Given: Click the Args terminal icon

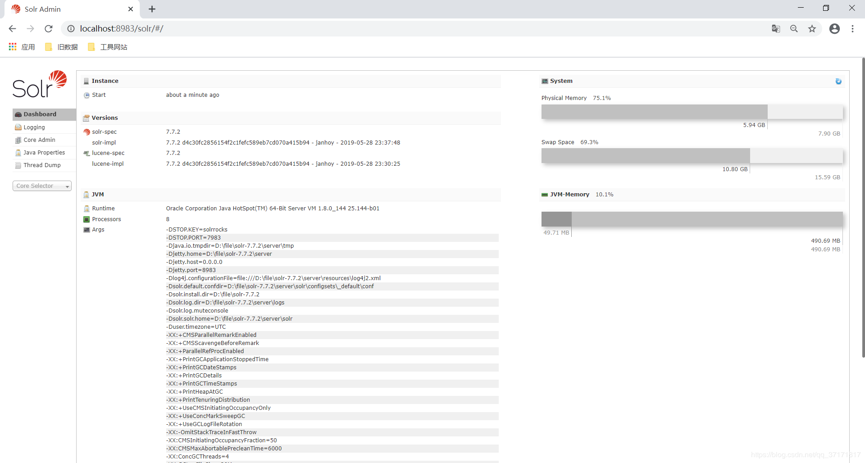Looking at the screenshot, I should [x=86, y=230].
